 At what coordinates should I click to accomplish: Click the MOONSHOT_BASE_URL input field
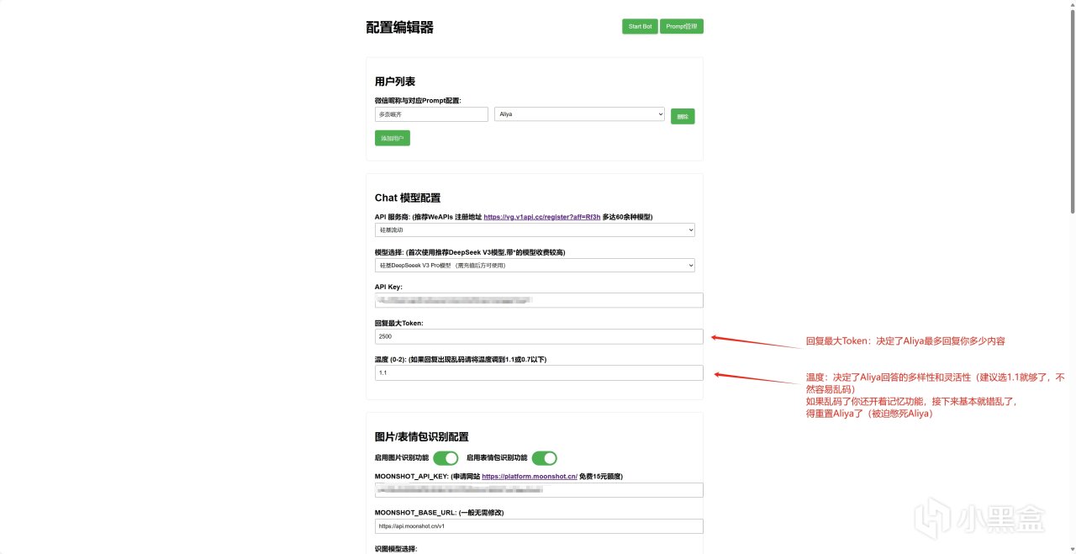(x=539, y=526)
